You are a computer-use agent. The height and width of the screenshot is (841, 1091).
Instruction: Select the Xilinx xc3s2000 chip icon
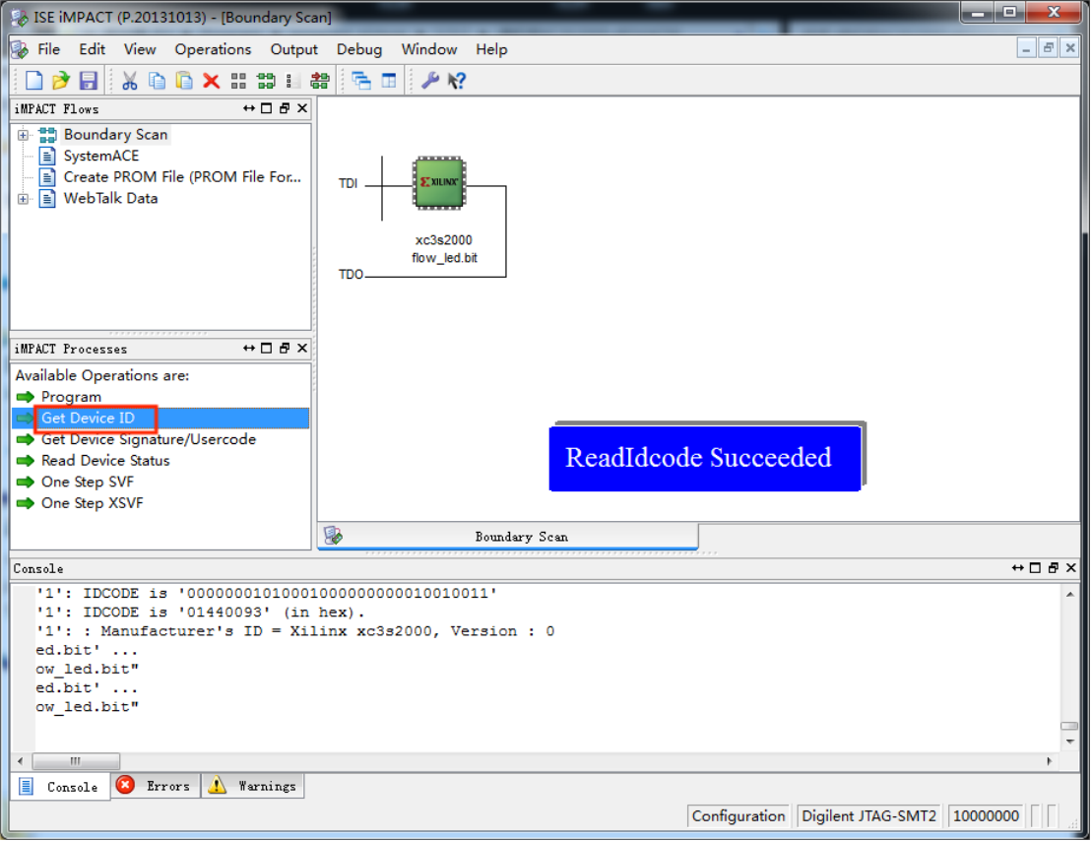[439, 182]
